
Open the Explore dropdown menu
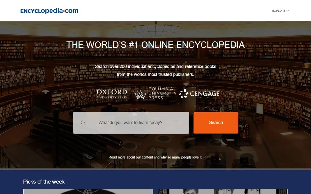pyautogui.click(x=281, y=11)
